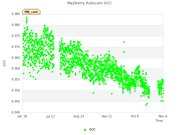Click the green GCC legend swatch
This screenshot has width=180, height=135.
[85, 130]
